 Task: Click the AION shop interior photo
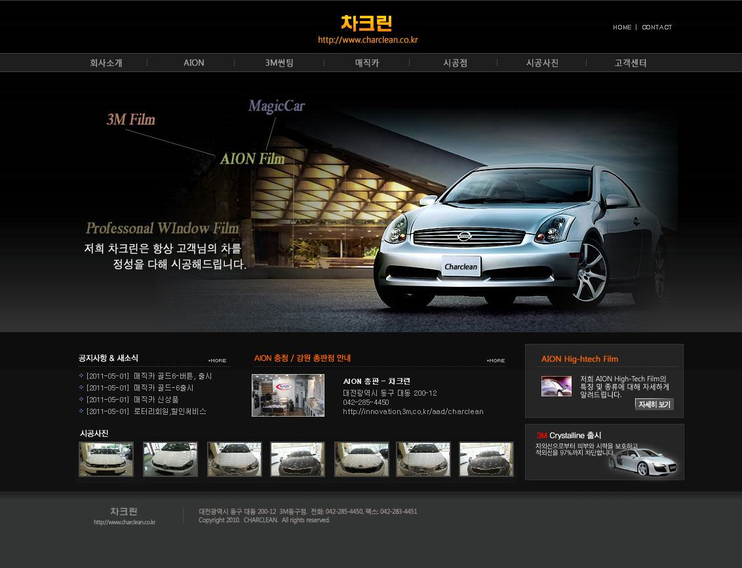pyautogui.click(x=288, y=396)
